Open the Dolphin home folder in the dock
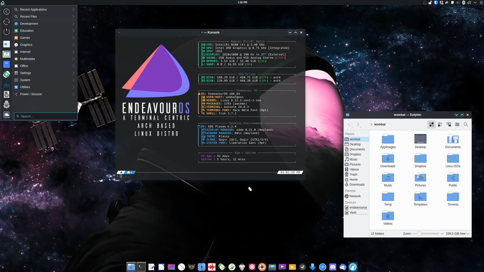Viewport: 484px width, 272px height. click(131, 267)
